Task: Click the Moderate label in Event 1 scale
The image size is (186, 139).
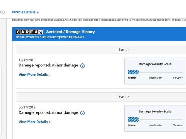Action: click(x=155, y=78)
